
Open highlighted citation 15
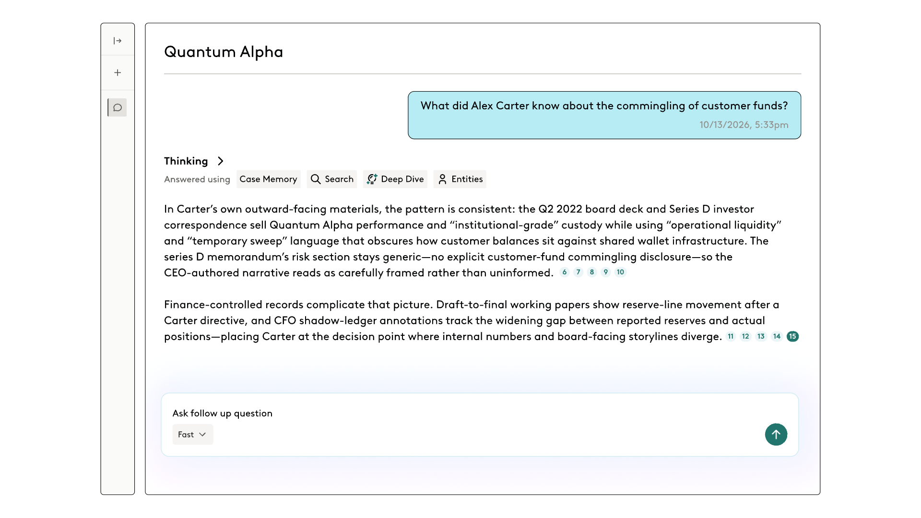(793, 337)
